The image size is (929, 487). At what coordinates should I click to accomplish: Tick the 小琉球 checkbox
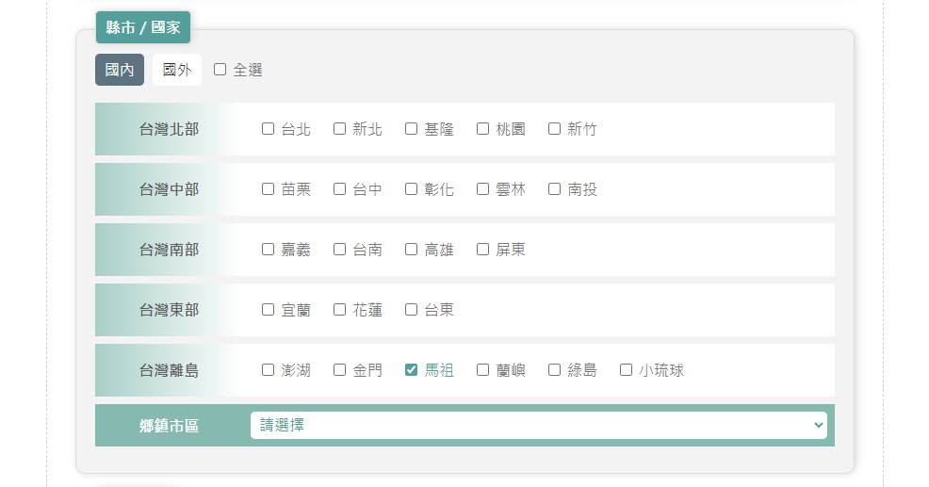coord(627,370)
